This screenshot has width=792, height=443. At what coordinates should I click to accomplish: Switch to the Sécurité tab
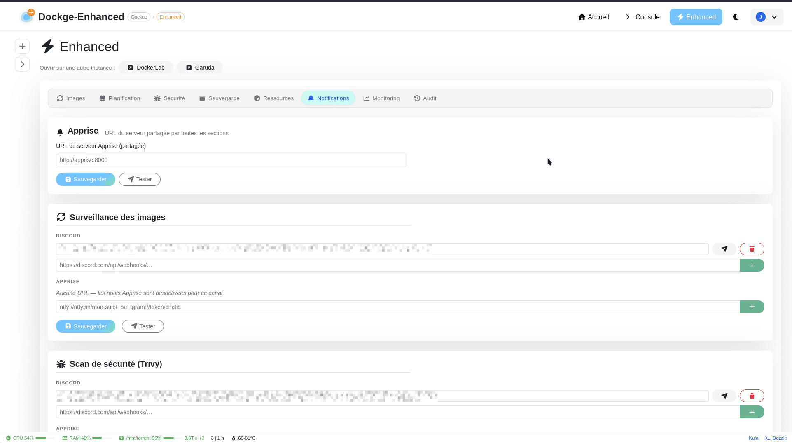tap(169, 98)
